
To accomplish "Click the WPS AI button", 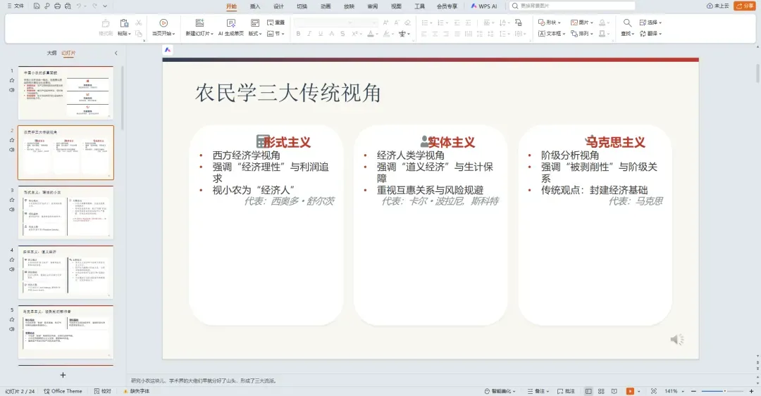I will tap(484, 6).
